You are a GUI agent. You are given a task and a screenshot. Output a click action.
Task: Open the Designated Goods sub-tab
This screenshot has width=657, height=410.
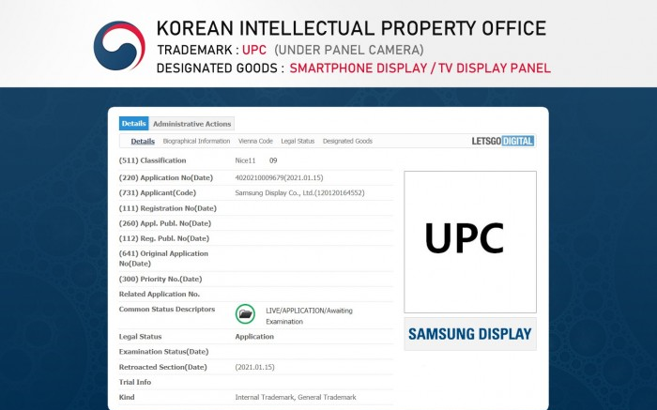347,141
